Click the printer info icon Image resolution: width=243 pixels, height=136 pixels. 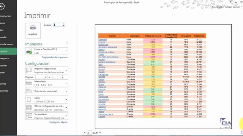coord(67,43)
